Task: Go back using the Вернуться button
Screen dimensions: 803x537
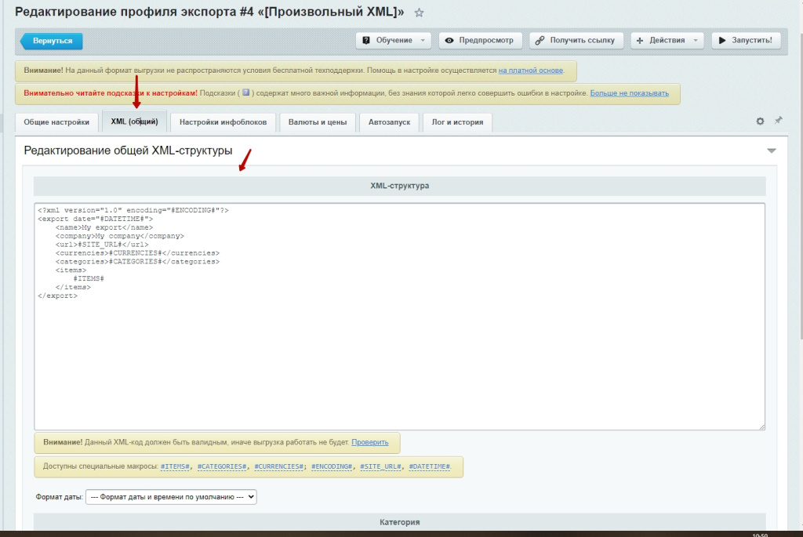Action: [52, 41]
